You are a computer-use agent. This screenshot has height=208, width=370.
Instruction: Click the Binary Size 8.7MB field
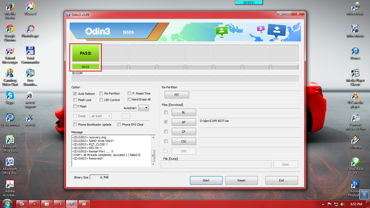coord(99,177)
